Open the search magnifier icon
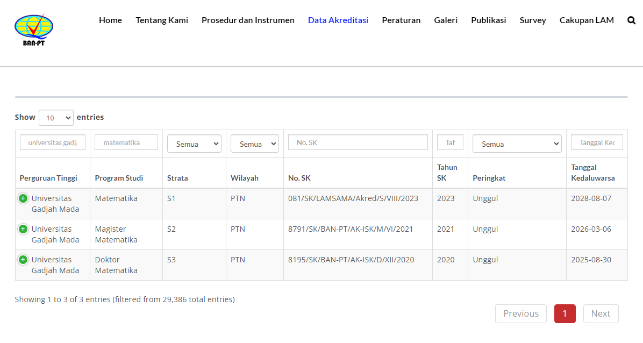Image resolution: width=643 pixels, height=343 pixels. (631, 20)
